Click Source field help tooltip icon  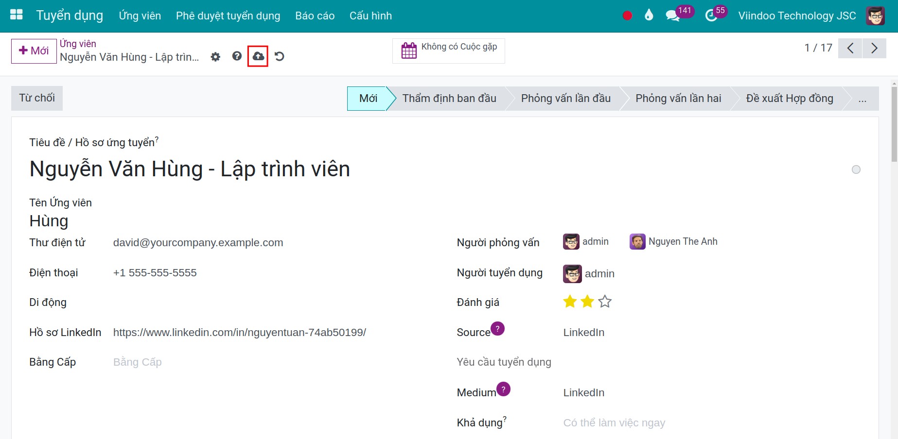click(497, 329)
